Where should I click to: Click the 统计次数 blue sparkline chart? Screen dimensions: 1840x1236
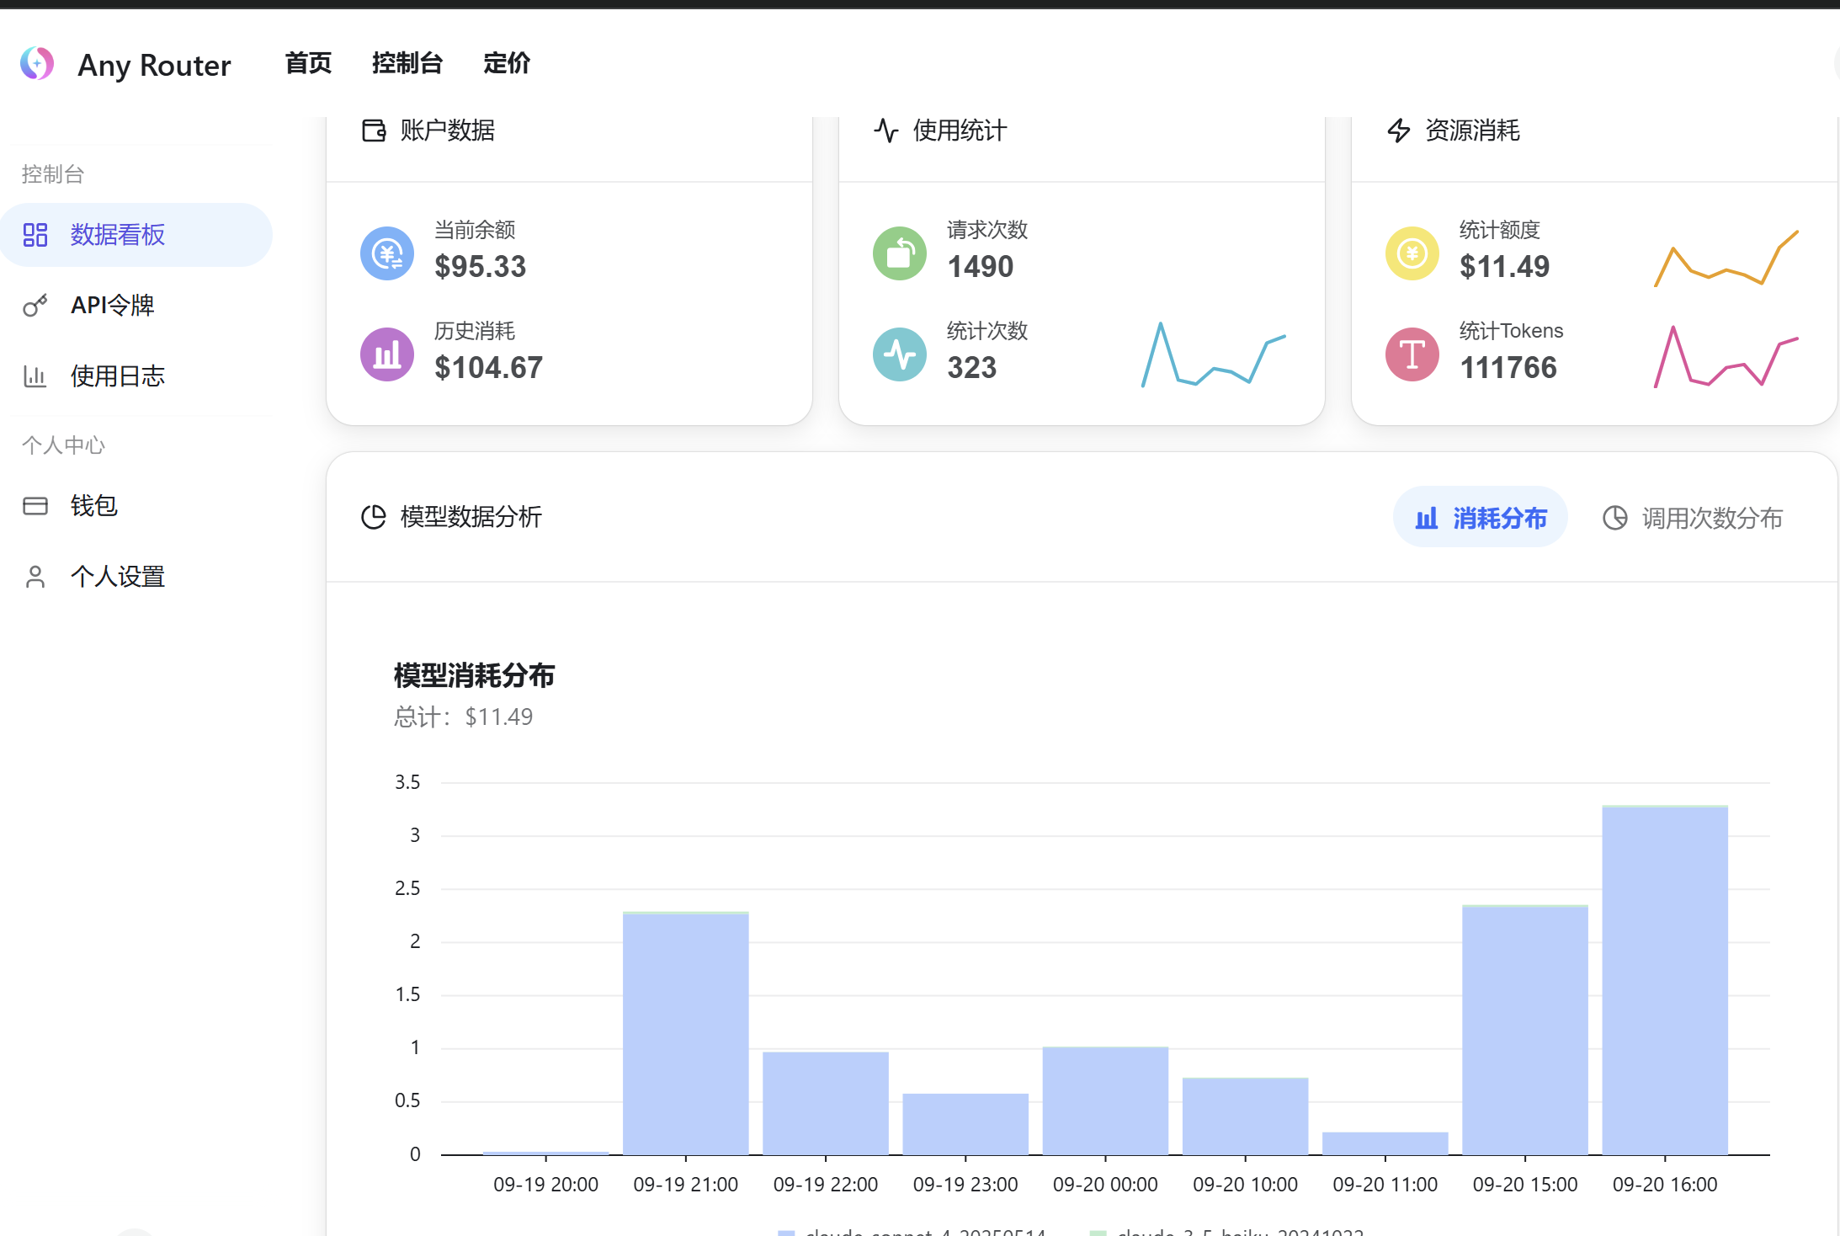pyautogui.click(x=1213, y=355)
